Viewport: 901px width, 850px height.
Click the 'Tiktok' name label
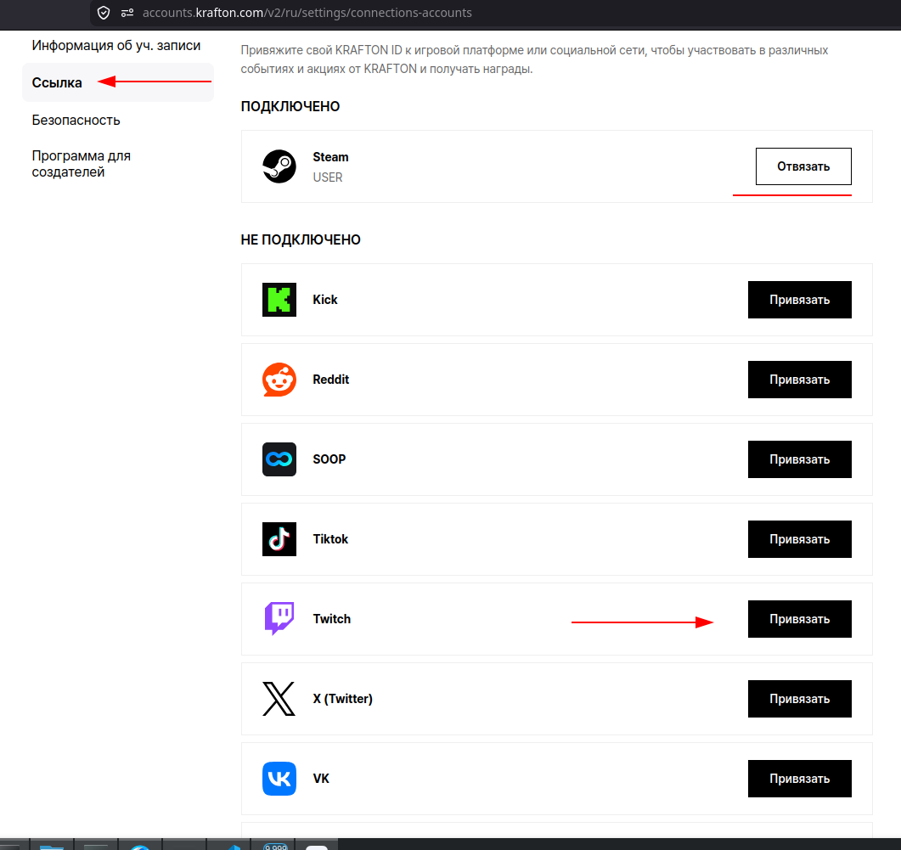pyautogui.click(x=330, y=539)
